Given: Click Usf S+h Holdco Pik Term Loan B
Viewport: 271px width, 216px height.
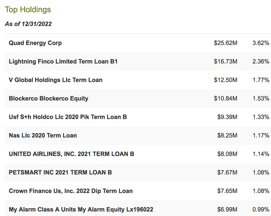Looking at the screenshot, I should pos(68,117).
